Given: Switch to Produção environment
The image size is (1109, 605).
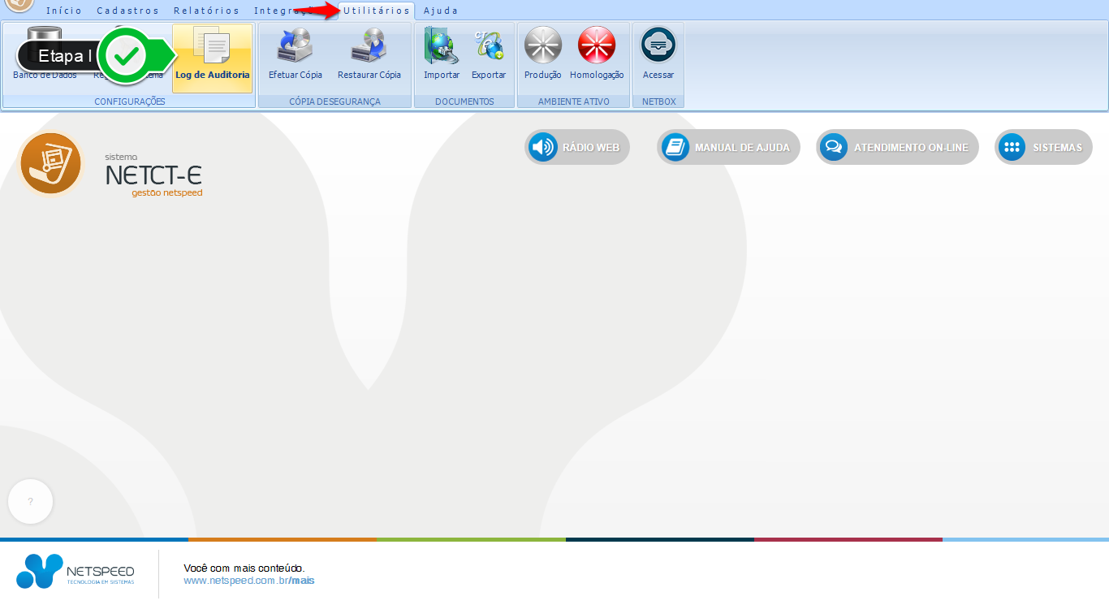Looking at the screenshot, I should tap(542, 55).
